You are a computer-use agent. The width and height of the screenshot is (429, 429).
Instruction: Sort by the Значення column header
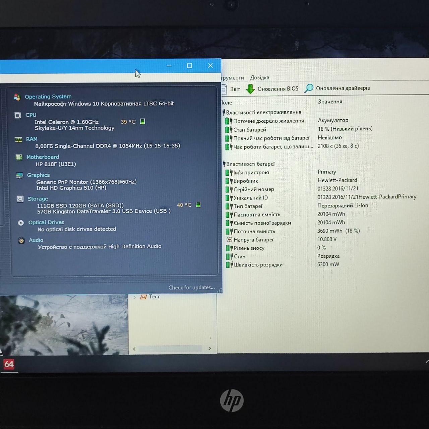click(x=330, y=102)
